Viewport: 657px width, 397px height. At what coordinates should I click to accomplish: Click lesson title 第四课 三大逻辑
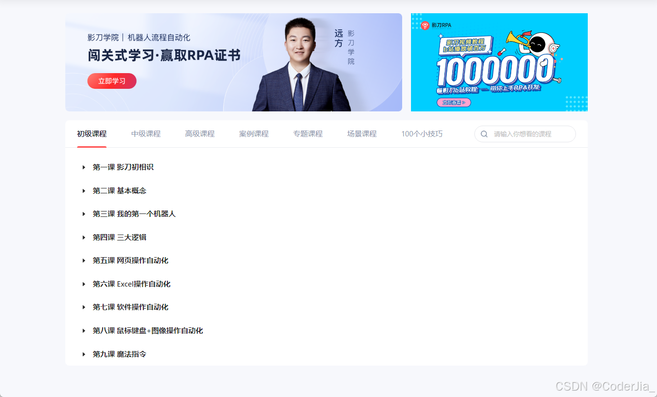[120, 238]
